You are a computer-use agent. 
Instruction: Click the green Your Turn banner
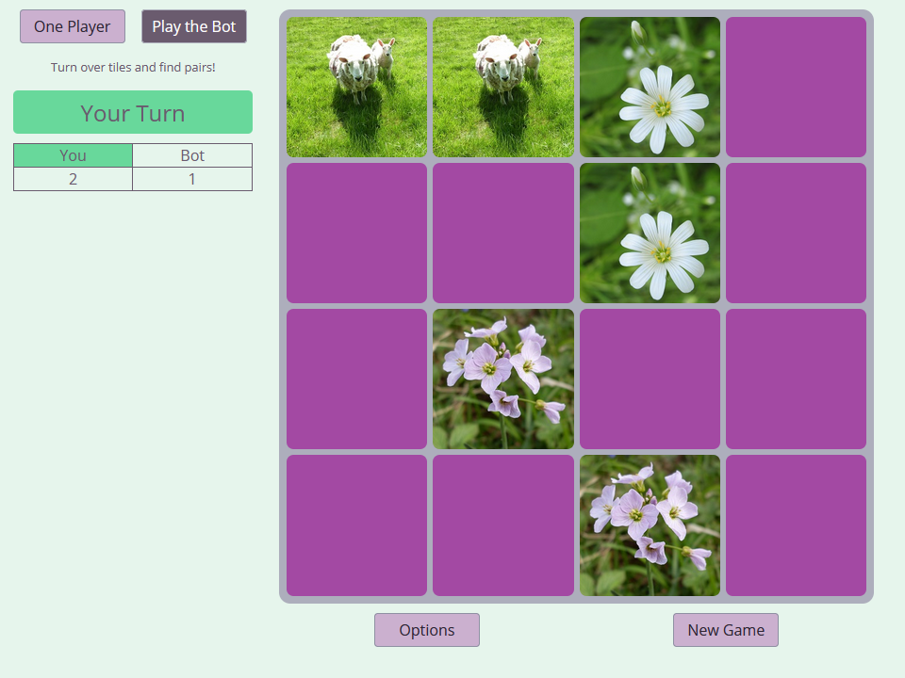(133, 112)
